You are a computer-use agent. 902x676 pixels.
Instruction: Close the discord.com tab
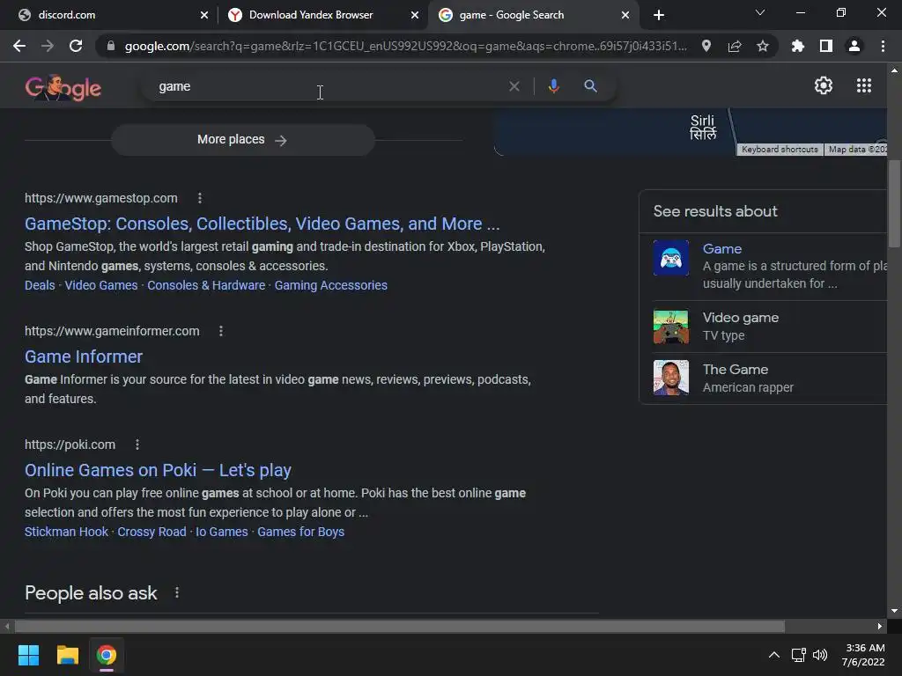(x=203, y=15)
